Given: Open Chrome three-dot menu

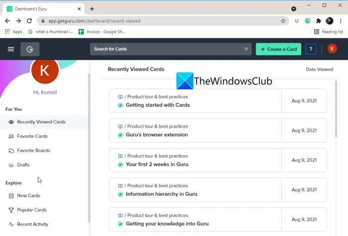Looking at the screenshot, I should tap(341, 21).
